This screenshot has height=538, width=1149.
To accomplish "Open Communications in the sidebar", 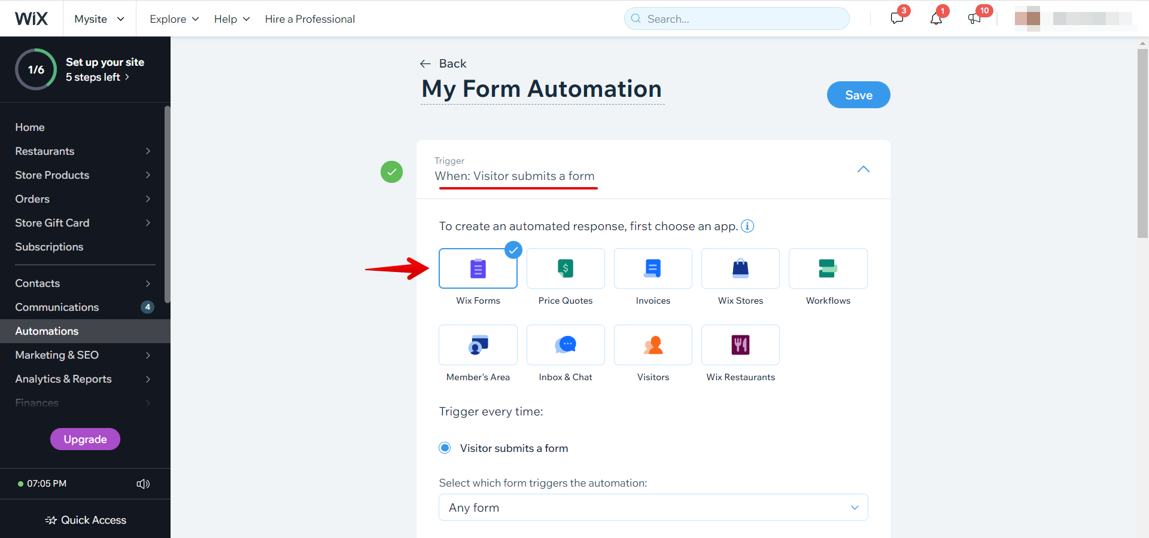I will [84, 307].
